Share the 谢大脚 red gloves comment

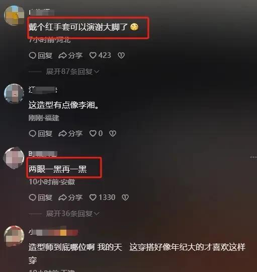70,55
